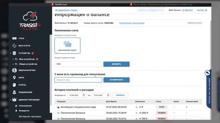Switch to the Магазин камер browser tab
The height and width of the screenshot is (123, 220).
161,4
